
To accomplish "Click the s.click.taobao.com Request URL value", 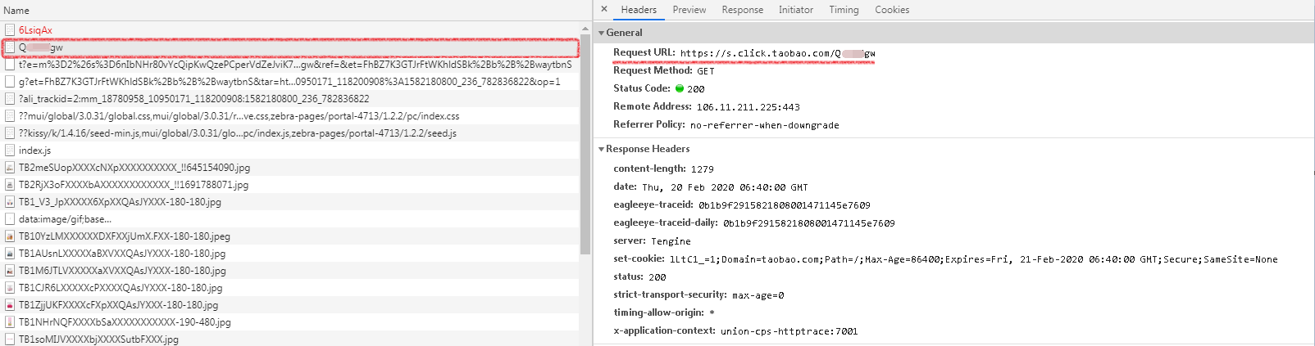I will tap(777, 53).
